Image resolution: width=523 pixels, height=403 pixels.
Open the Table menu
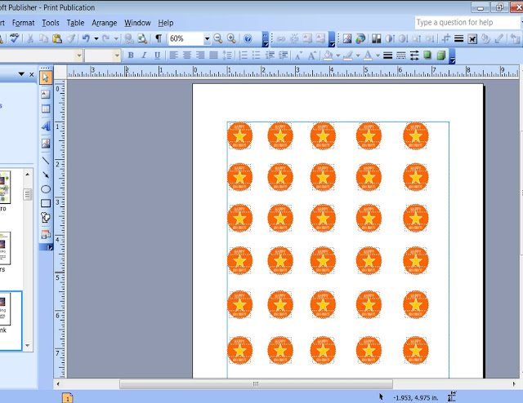click(75, 23)
